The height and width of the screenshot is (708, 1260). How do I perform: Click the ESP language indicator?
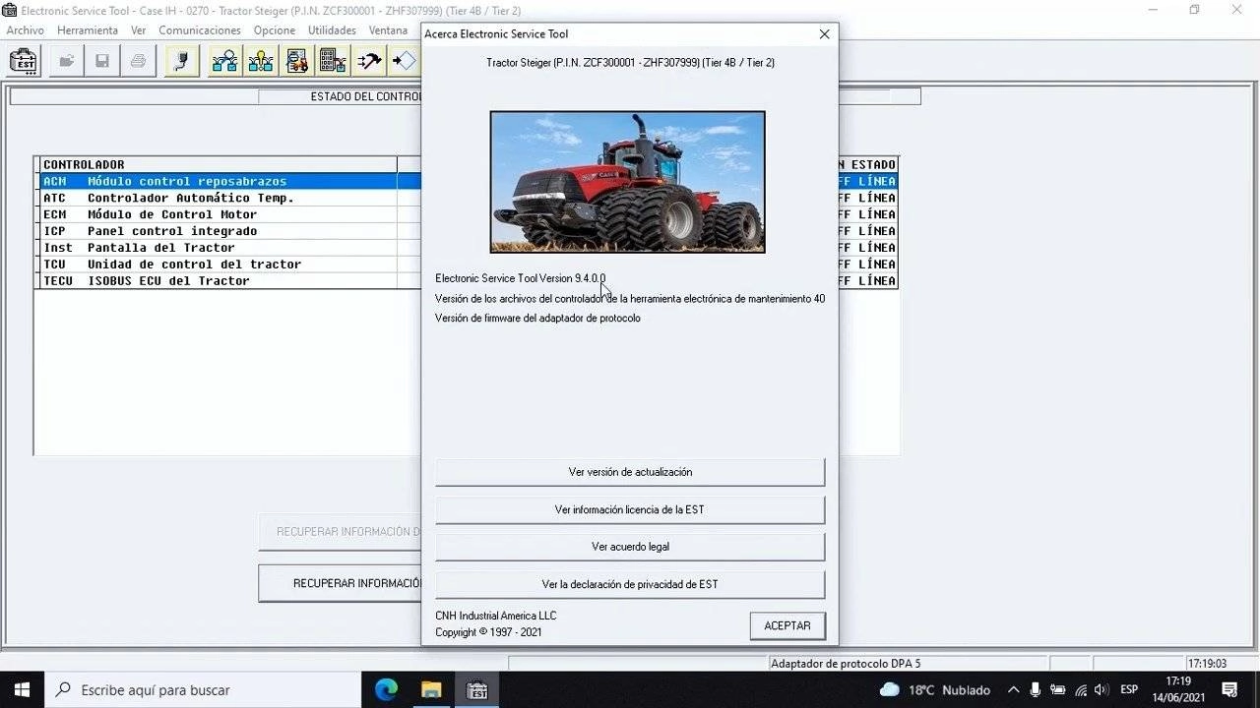[1129, 689]
